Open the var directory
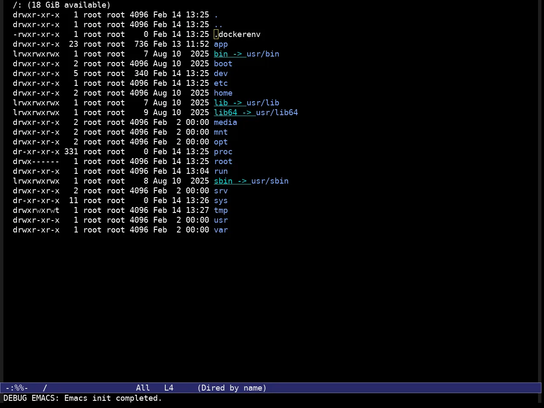Image resolution: width=544 pixels, height=408 pixels. click(x=221, y=230)
